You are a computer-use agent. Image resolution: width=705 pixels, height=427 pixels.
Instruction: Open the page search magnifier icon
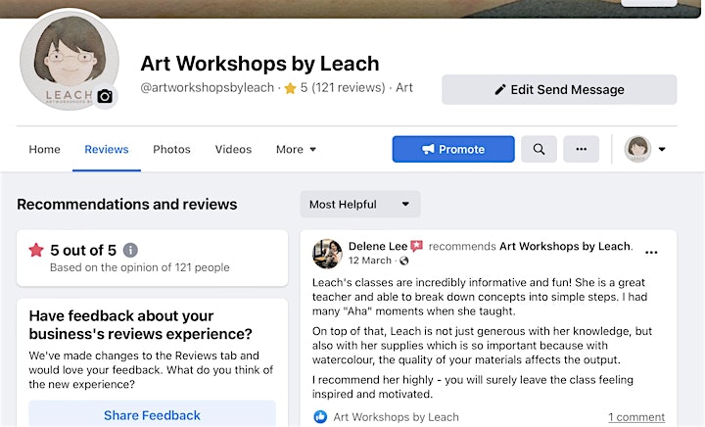point(539,149)
